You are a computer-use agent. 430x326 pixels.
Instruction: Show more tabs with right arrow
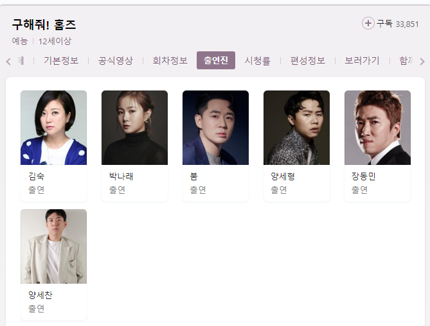click(422, 62)
